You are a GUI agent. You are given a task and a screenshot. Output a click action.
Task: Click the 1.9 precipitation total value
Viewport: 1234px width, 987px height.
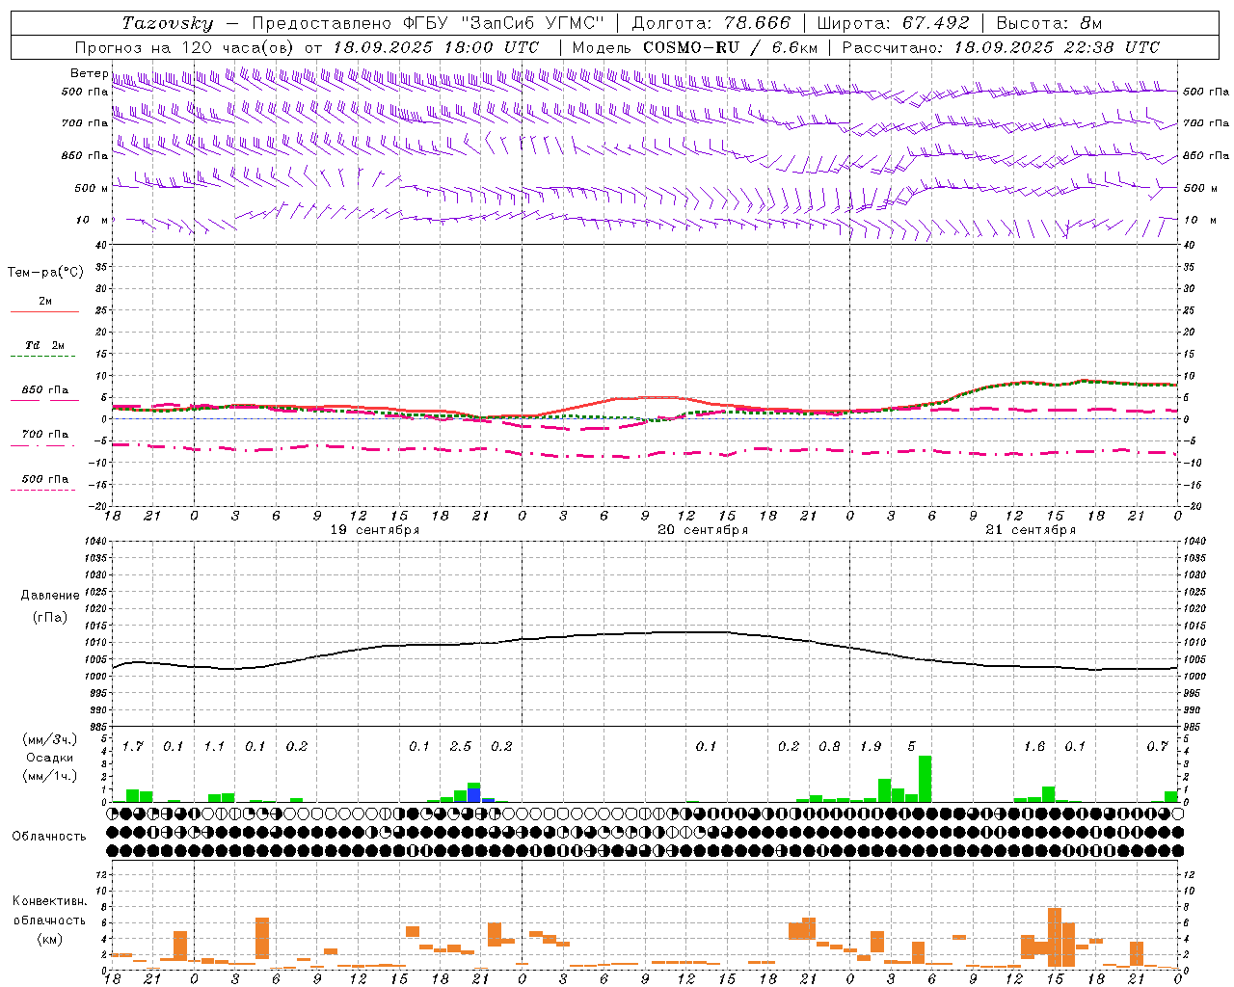871,746
